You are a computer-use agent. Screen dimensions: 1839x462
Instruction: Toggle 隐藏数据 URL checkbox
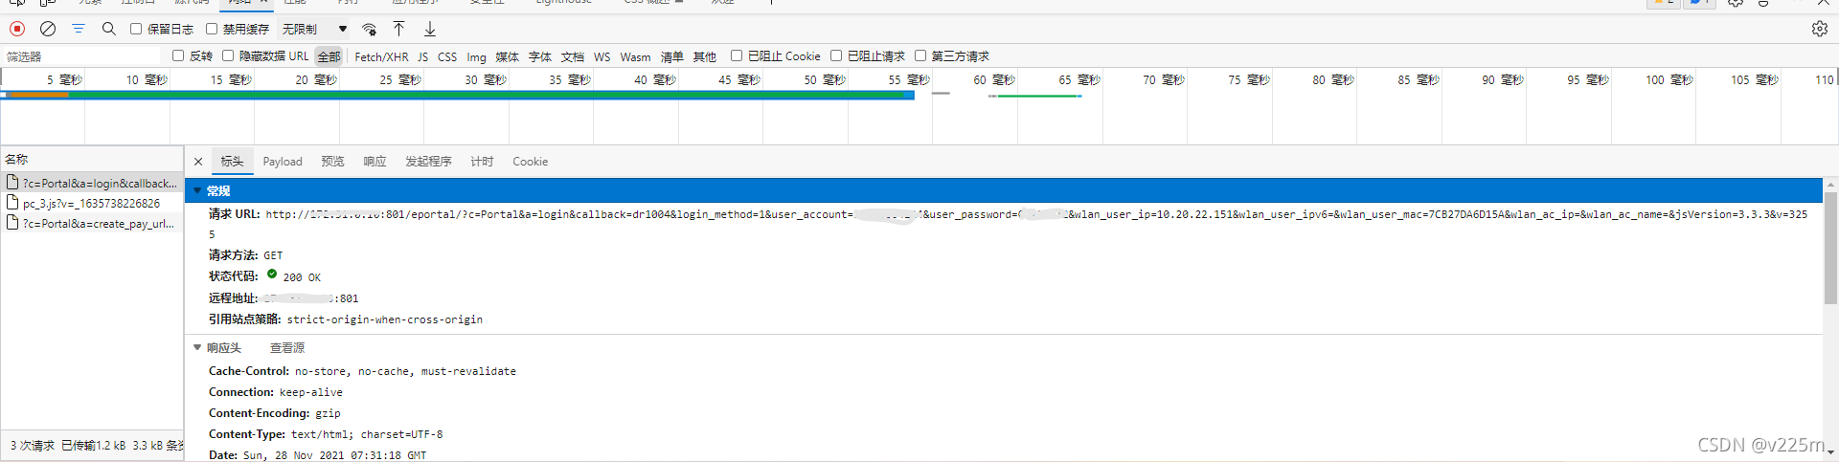pos(228,55)
